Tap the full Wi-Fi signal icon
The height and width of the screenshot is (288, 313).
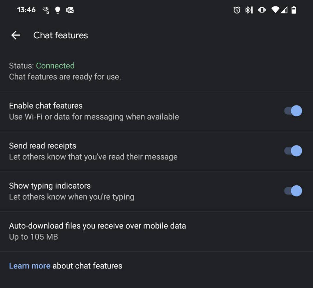(275, 10)
